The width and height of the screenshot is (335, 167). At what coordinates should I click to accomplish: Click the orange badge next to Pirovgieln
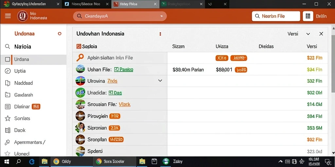coord(115,116)
